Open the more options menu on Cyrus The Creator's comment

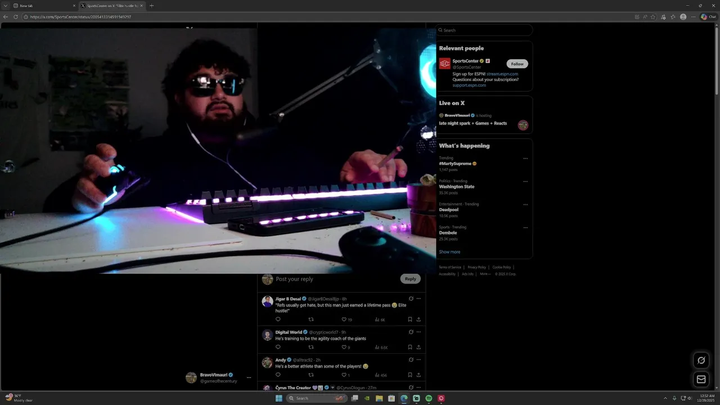[x=418, y=387]
